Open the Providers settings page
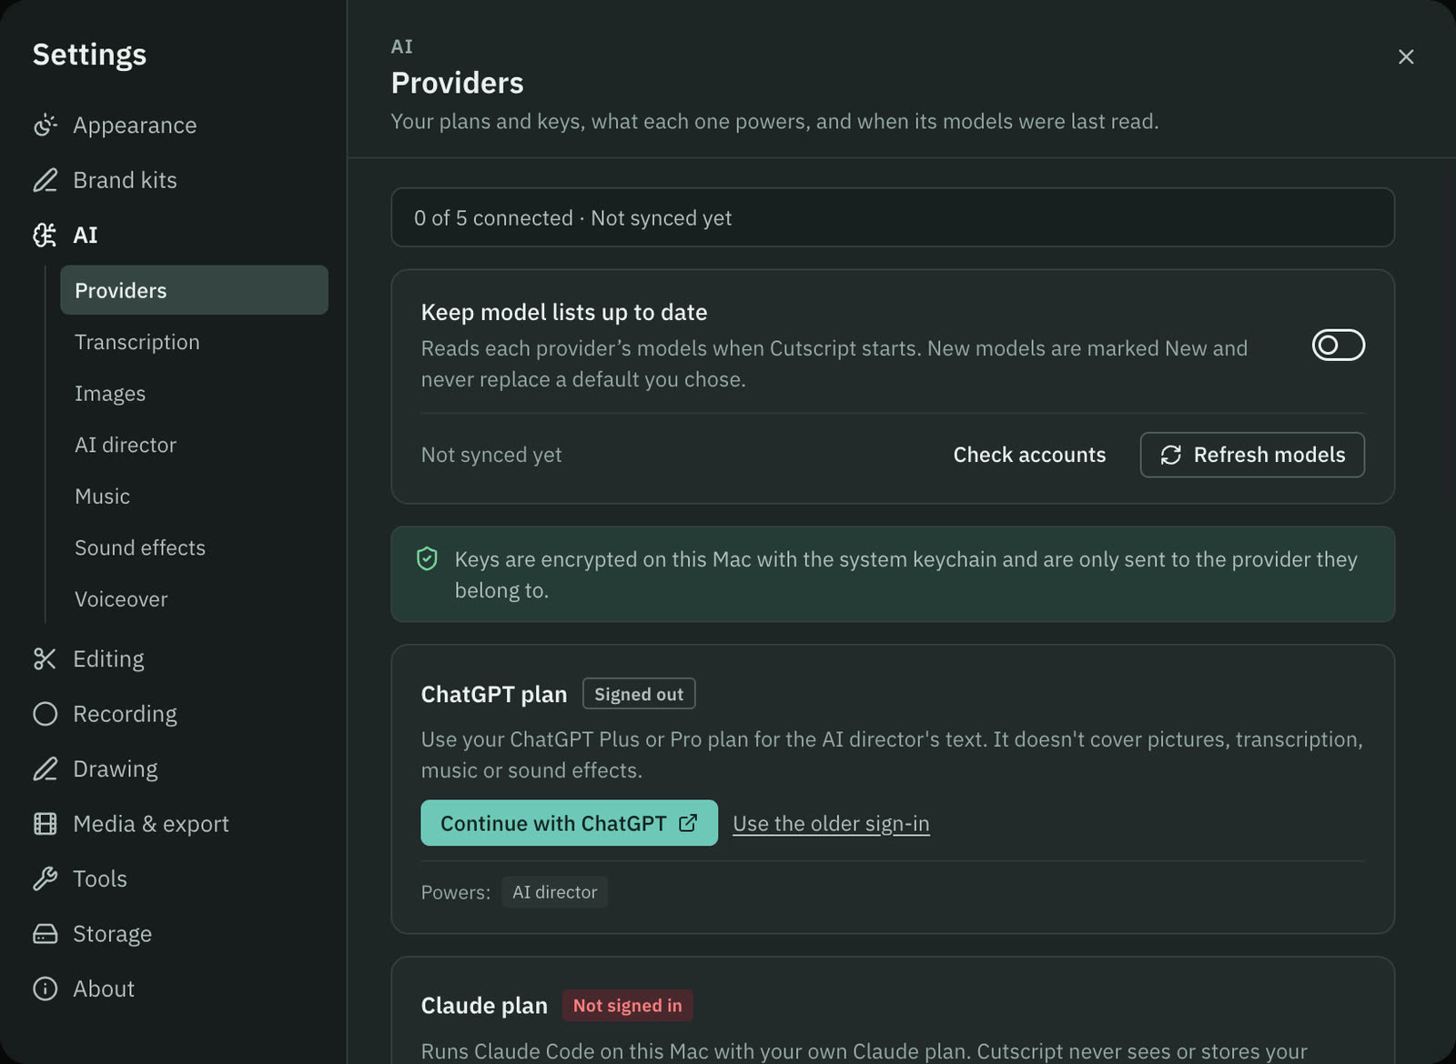Screen dimensions: 1456x1064 coord(194,290)
